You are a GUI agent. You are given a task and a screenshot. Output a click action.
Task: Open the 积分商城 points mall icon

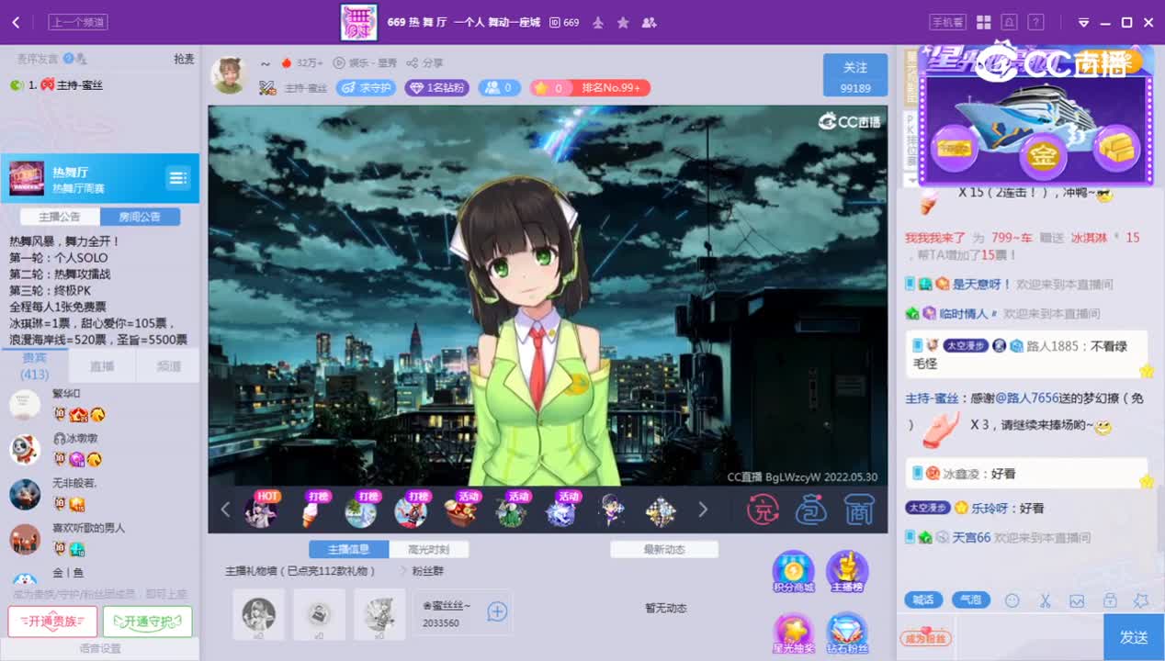[793, 571]
